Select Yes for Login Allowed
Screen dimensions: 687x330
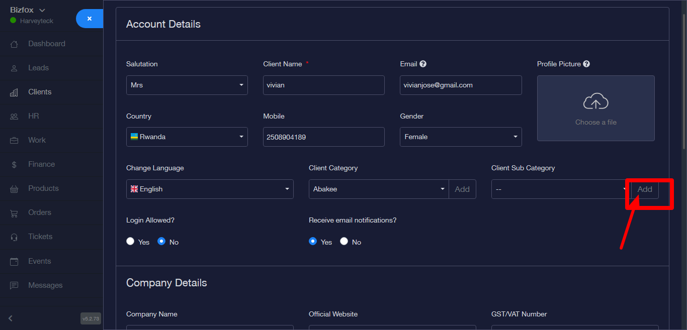click(x=130, y=241)
